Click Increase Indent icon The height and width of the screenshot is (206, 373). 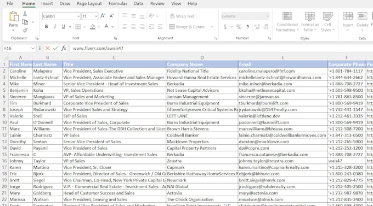(160, 27)
